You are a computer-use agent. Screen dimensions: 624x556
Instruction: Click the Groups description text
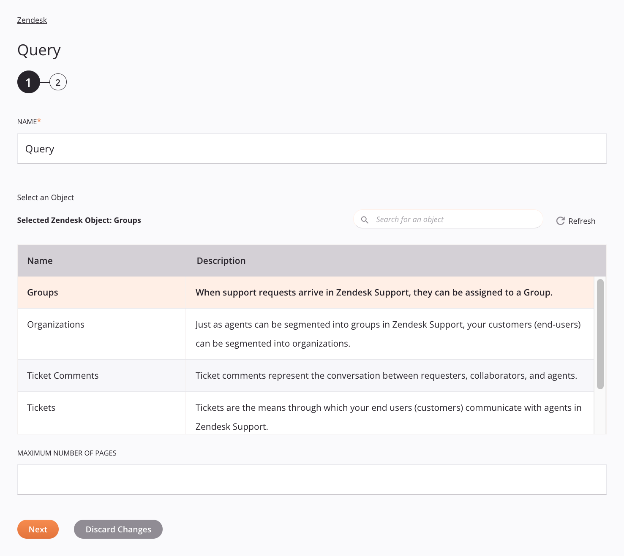374,293
